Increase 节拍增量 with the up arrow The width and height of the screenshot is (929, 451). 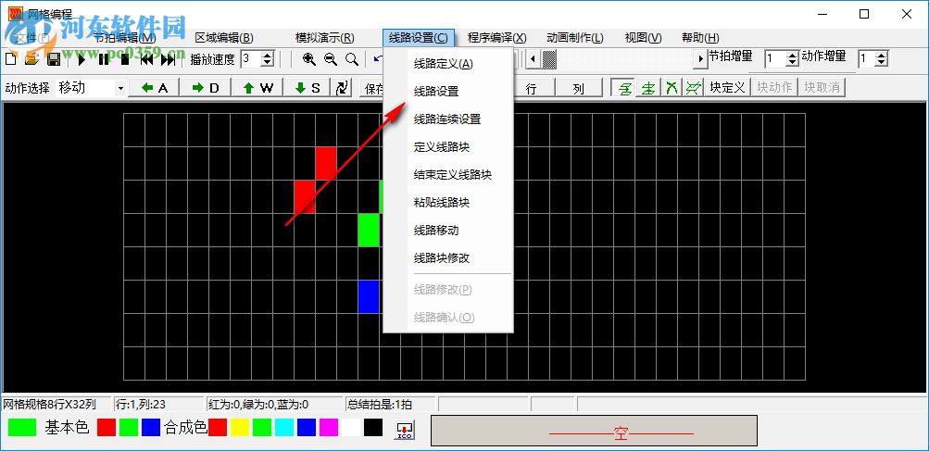(x=793, y=55)
